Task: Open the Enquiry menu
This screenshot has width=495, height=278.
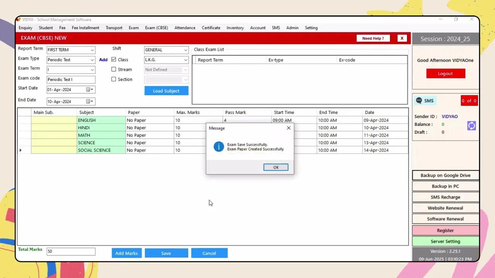Action: [26, 28]
